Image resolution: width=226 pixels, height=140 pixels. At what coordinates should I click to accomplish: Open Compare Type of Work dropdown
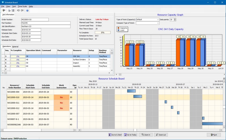pos(158,23)
